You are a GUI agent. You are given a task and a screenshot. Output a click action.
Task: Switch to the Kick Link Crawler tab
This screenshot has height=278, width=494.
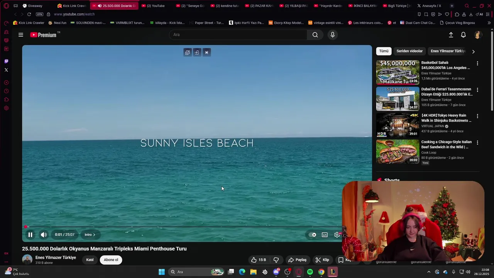[72, 6]
